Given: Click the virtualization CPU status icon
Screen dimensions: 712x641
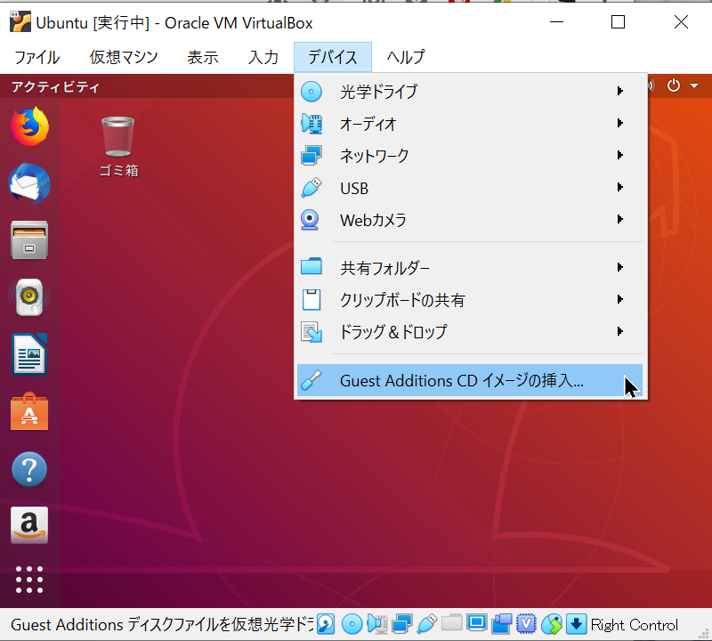Looking at the screenshot, I should point(526,624).
